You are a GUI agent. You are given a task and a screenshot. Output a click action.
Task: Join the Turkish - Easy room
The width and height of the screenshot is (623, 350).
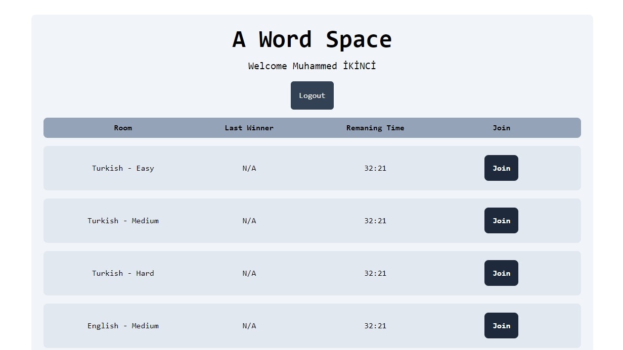(x=501, y=168)
